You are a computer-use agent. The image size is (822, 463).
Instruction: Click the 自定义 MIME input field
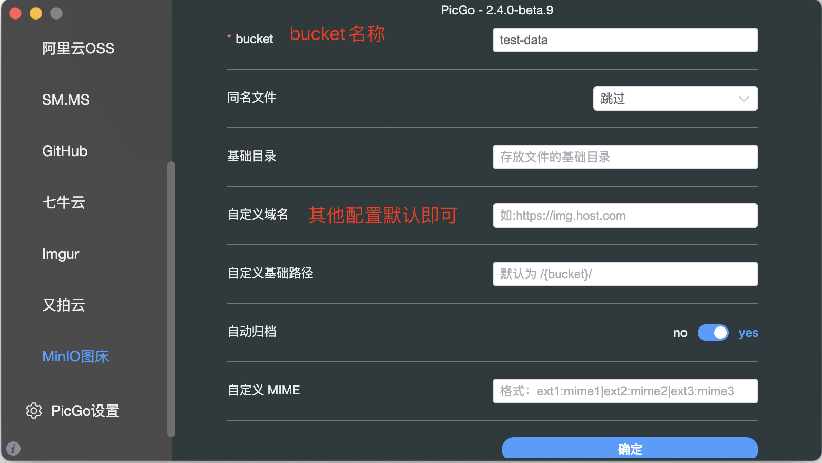[x=625, y=391]
